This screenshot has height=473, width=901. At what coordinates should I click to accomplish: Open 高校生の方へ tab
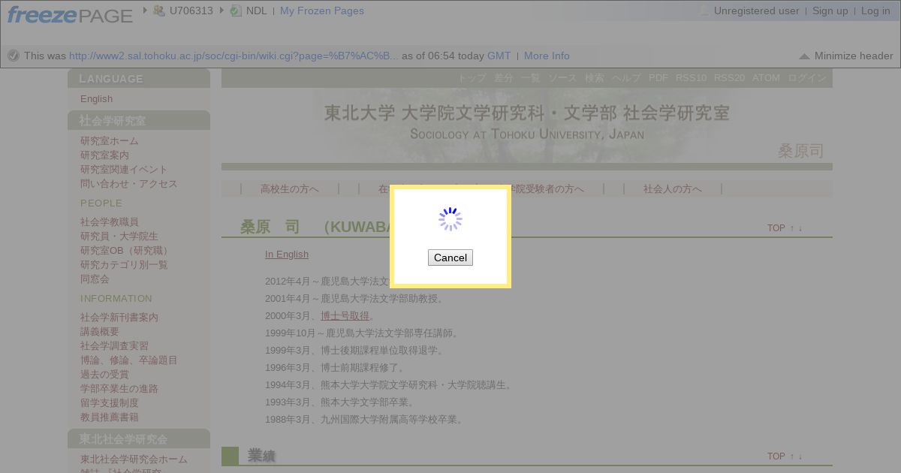290,189
